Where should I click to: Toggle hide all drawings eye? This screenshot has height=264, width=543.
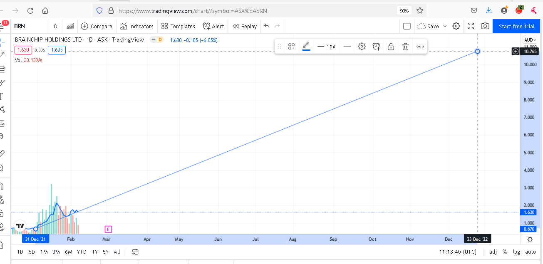coord(2,227)
